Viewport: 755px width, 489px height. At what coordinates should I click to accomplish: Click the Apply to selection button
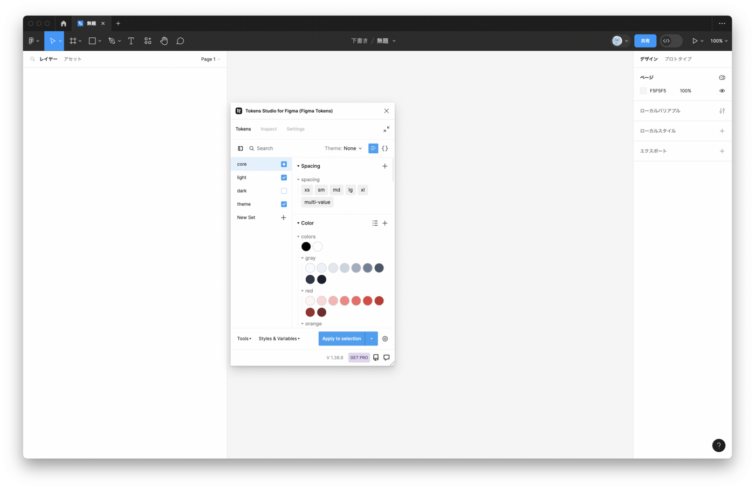pyautogui.click(x=342, y=339)
